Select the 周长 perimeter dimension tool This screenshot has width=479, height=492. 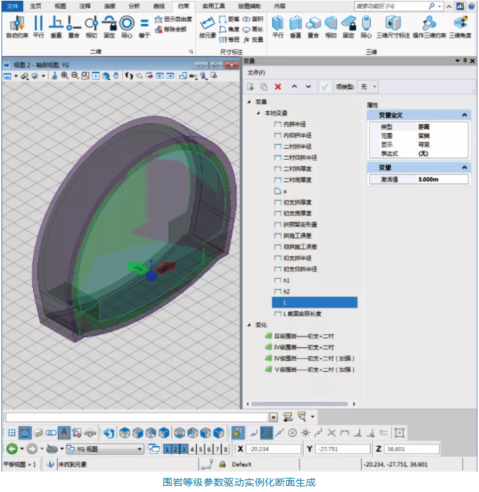click(253, 30)
